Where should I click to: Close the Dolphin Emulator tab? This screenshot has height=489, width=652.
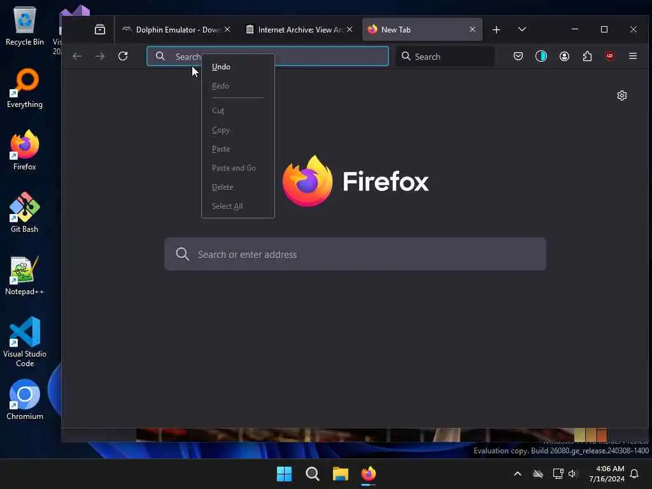[x=227, y=29]
